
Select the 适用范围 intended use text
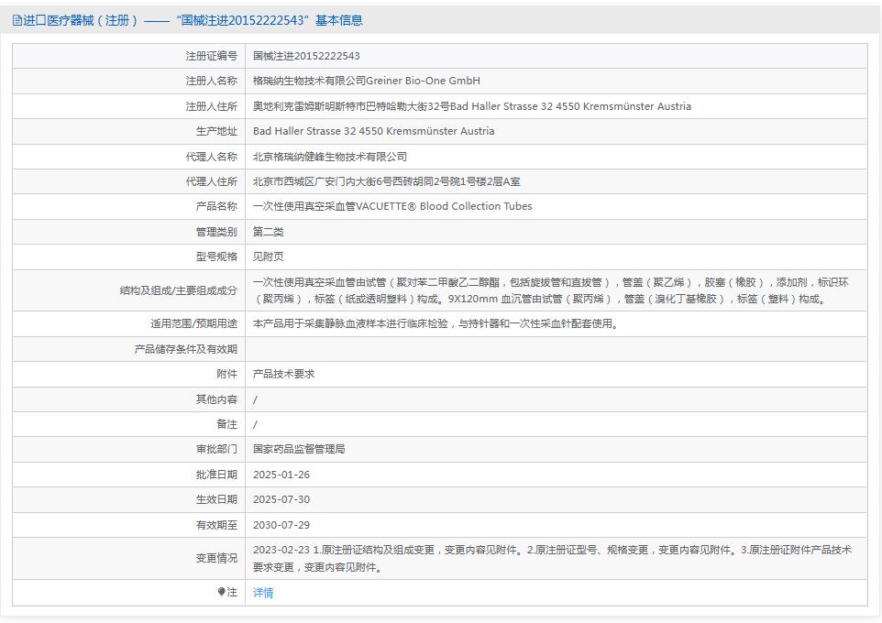coord(435,324)
